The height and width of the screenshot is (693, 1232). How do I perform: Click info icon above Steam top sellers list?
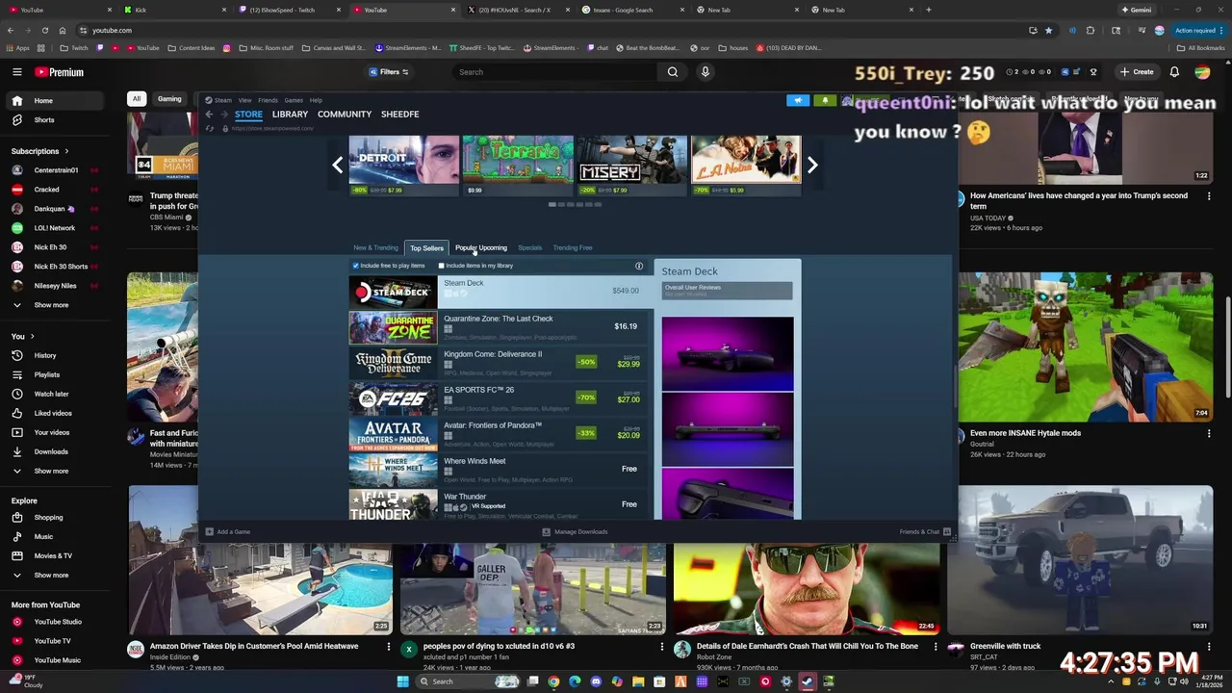639,266
